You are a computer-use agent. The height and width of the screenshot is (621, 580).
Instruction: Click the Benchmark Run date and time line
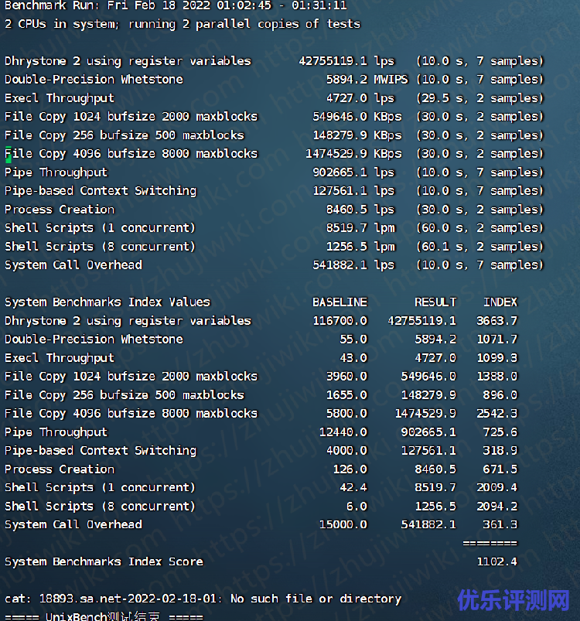(176, 5)
